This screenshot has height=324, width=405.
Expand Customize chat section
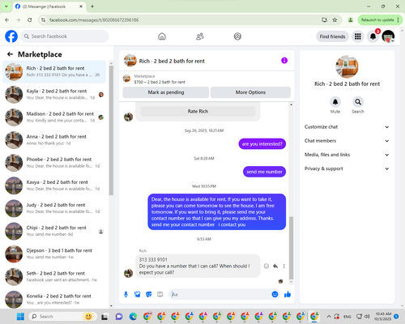tap(347, 127)
